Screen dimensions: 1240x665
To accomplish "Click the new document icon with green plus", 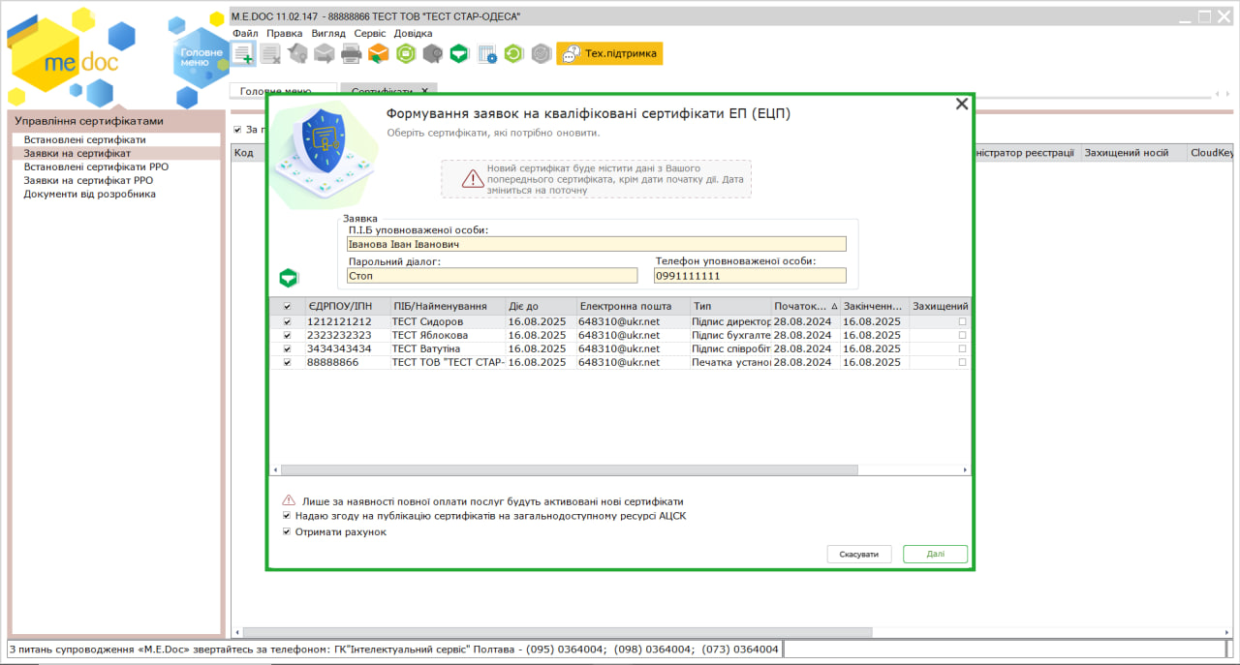I will (243, 54).
